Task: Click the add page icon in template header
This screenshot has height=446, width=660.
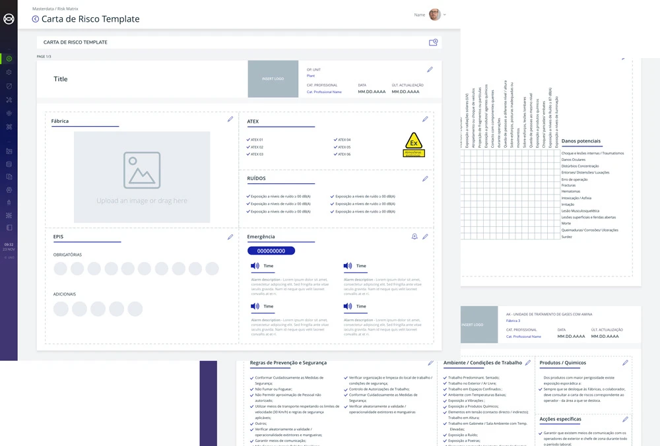Action: pyautogui.click(x=433, y=42)
